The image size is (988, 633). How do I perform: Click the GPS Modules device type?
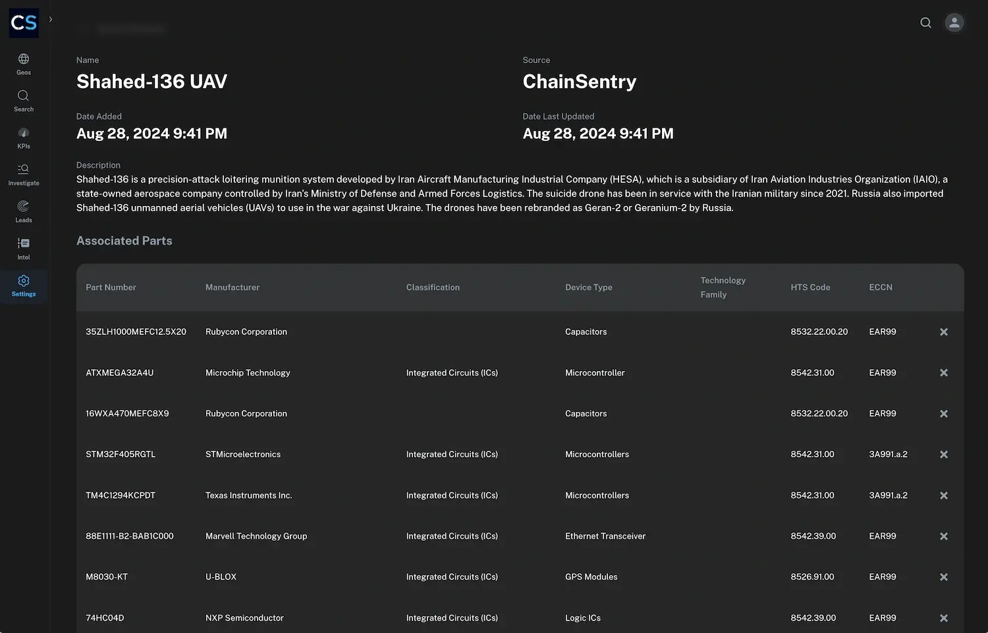(591, 576)
